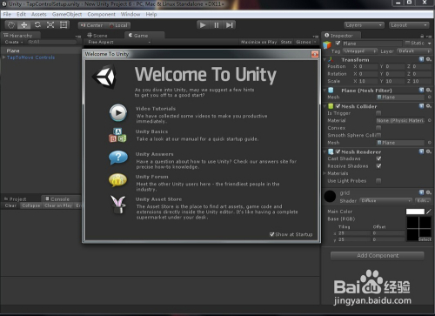Open the Mesh Filter gear settings
The width and height of the screenshot is (435, 316).
[x=428, y=91]
